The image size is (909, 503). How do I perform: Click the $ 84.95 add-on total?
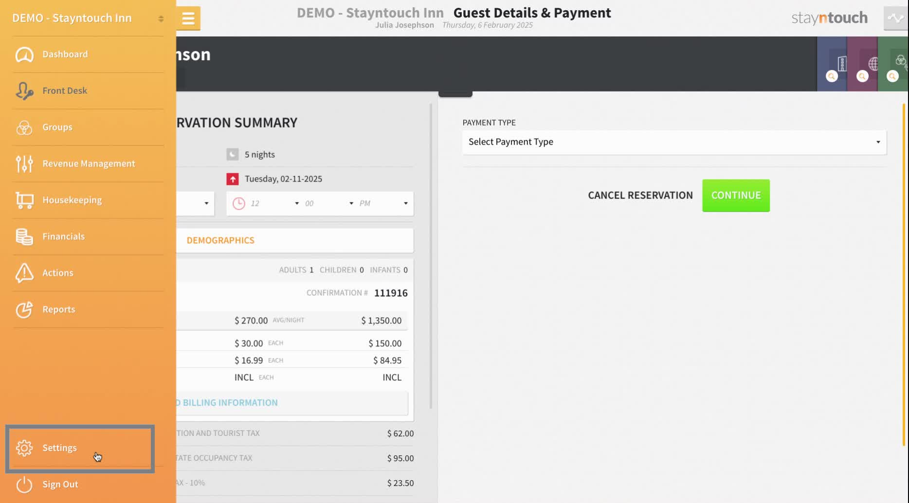tap(387, 360)
